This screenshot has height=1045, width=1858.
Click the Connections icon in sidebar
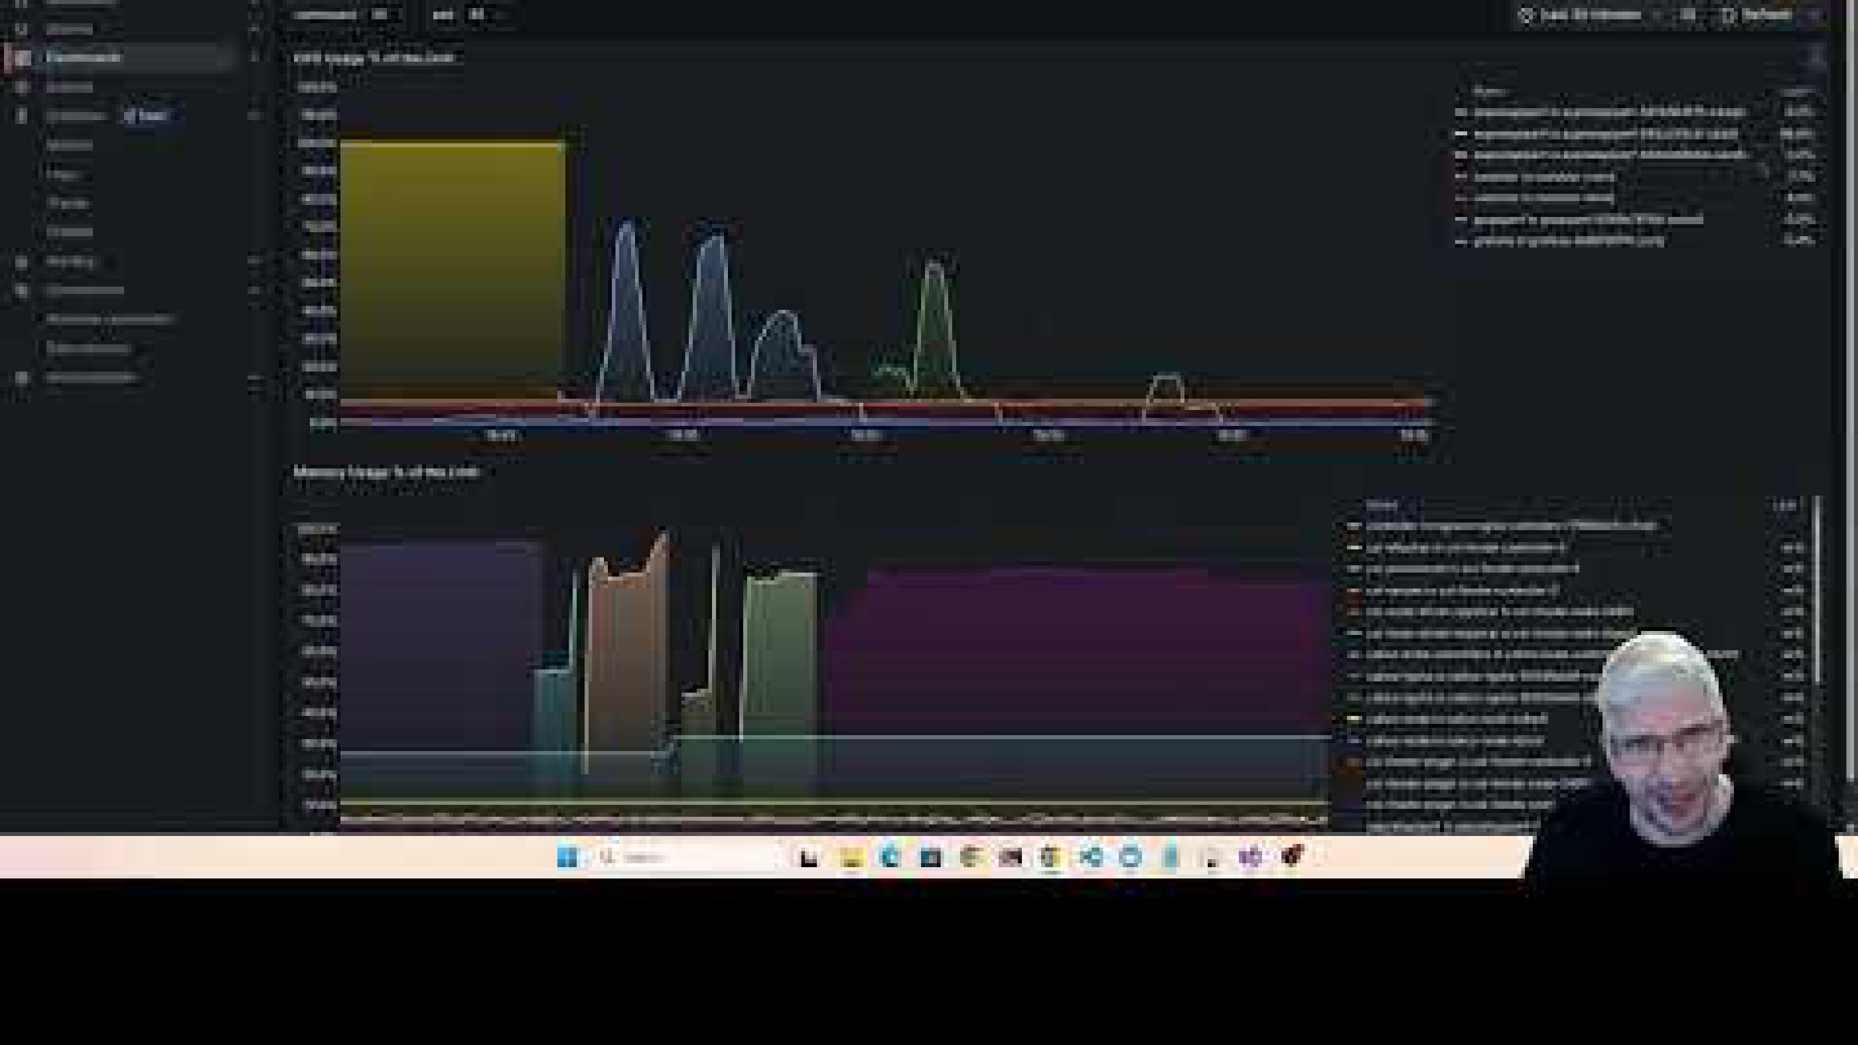22,291
